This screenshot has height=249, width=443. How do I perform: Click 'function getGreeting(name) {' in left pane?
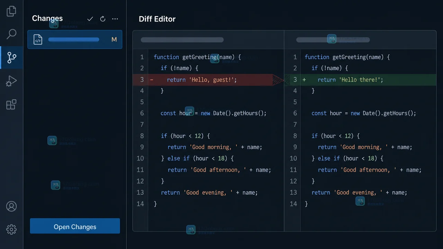tap(197, 57)
